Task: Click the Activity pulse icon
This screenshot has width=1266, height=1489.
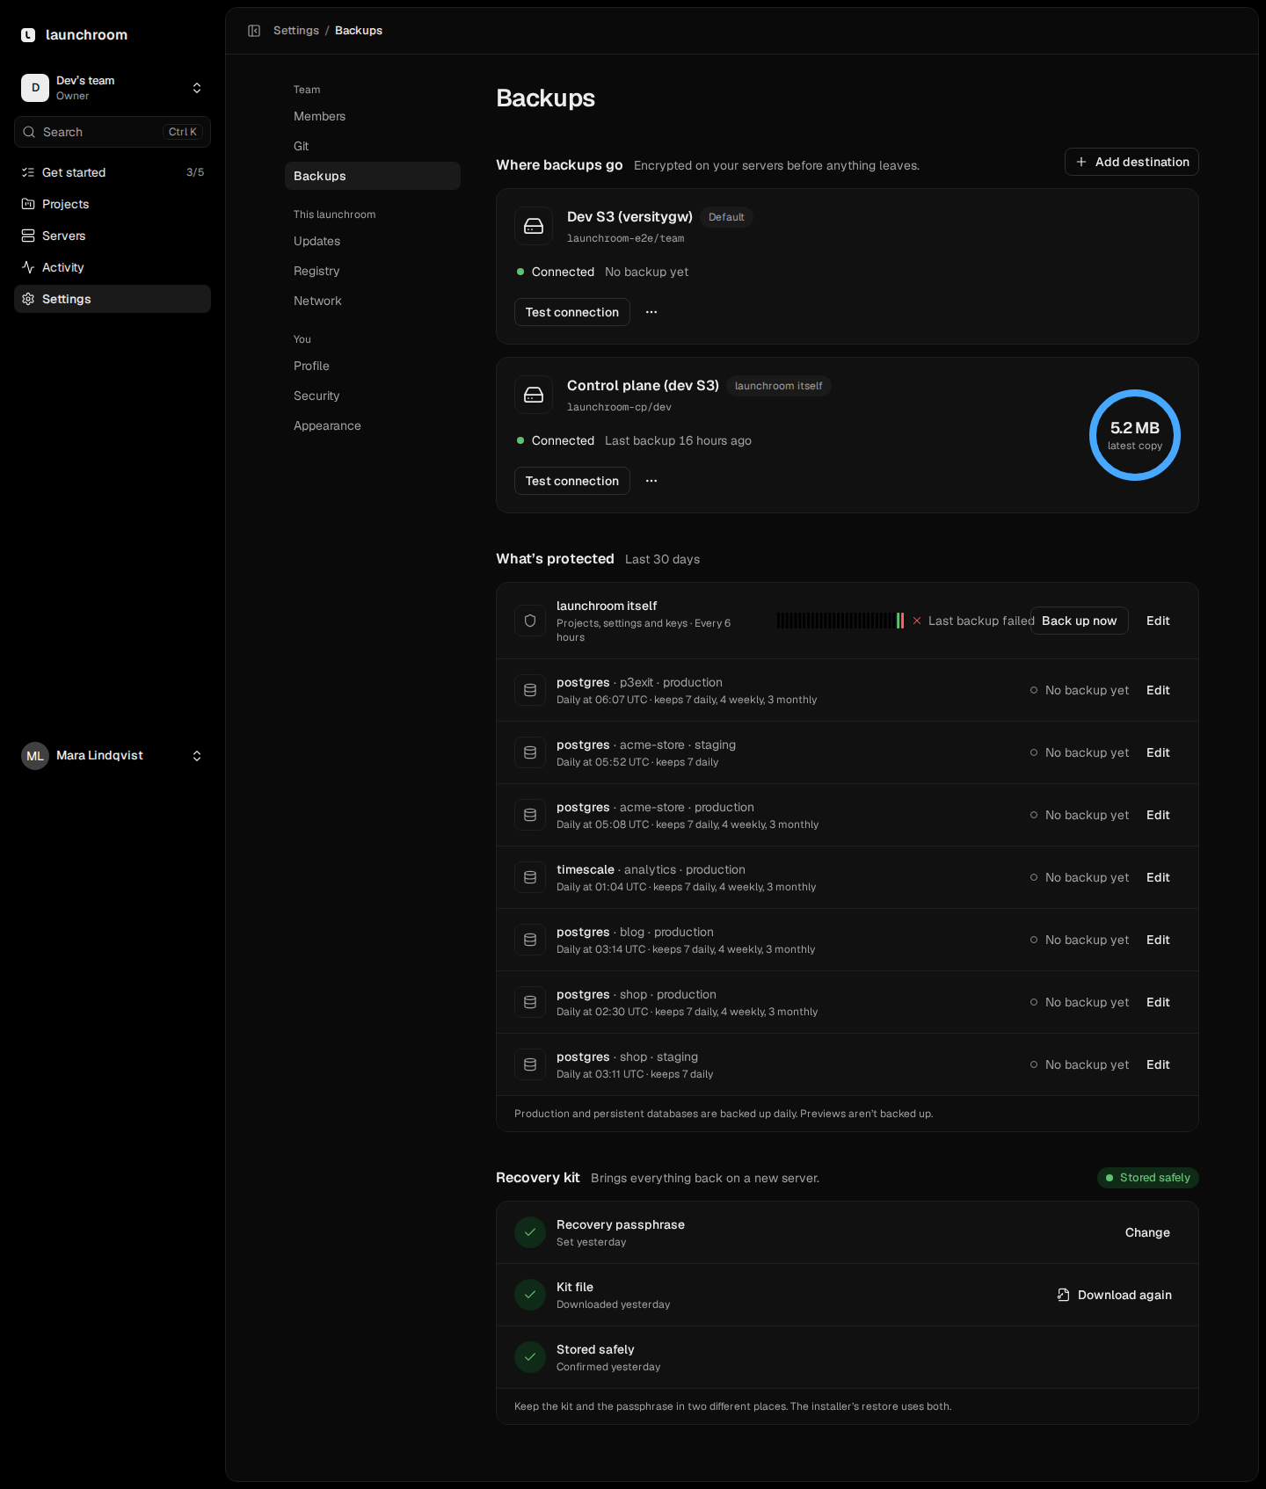Action: (28, 267)
